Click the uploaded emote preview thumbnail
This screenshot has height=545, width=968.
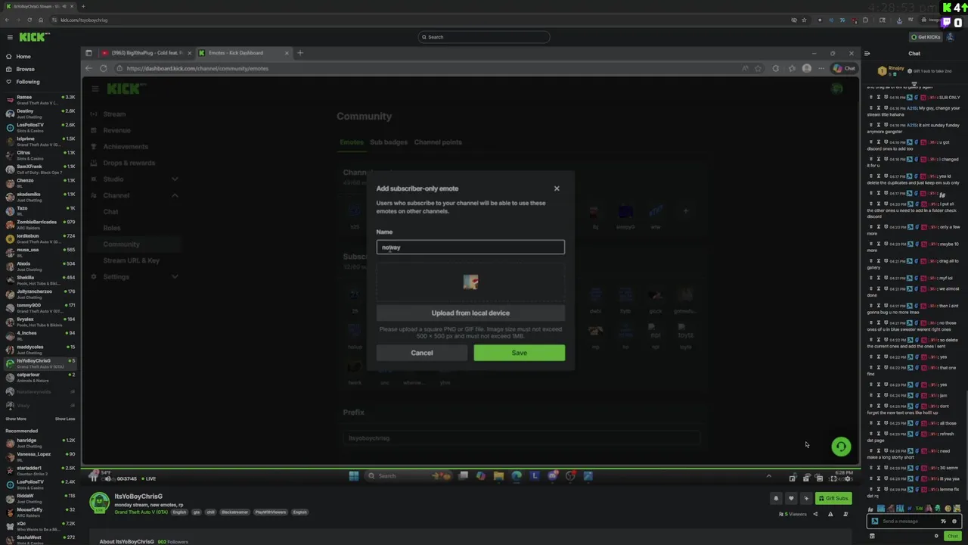pos(470,282)
